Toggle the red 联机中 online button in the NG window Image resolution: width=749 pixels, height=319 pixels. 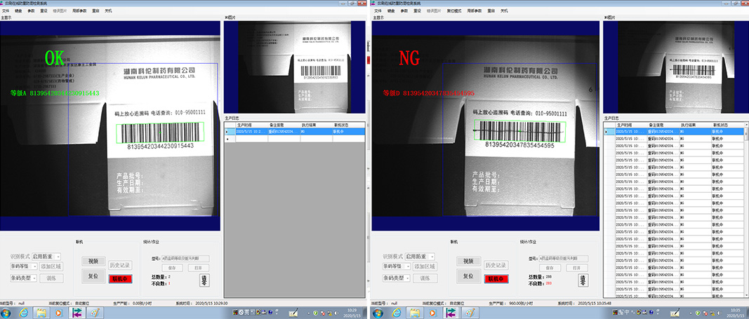coord(495,278)
